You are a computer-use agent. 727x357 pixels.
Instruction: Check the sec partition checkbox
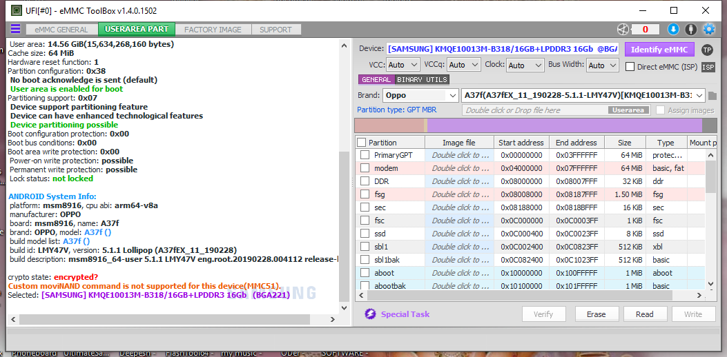click(365, 207)
